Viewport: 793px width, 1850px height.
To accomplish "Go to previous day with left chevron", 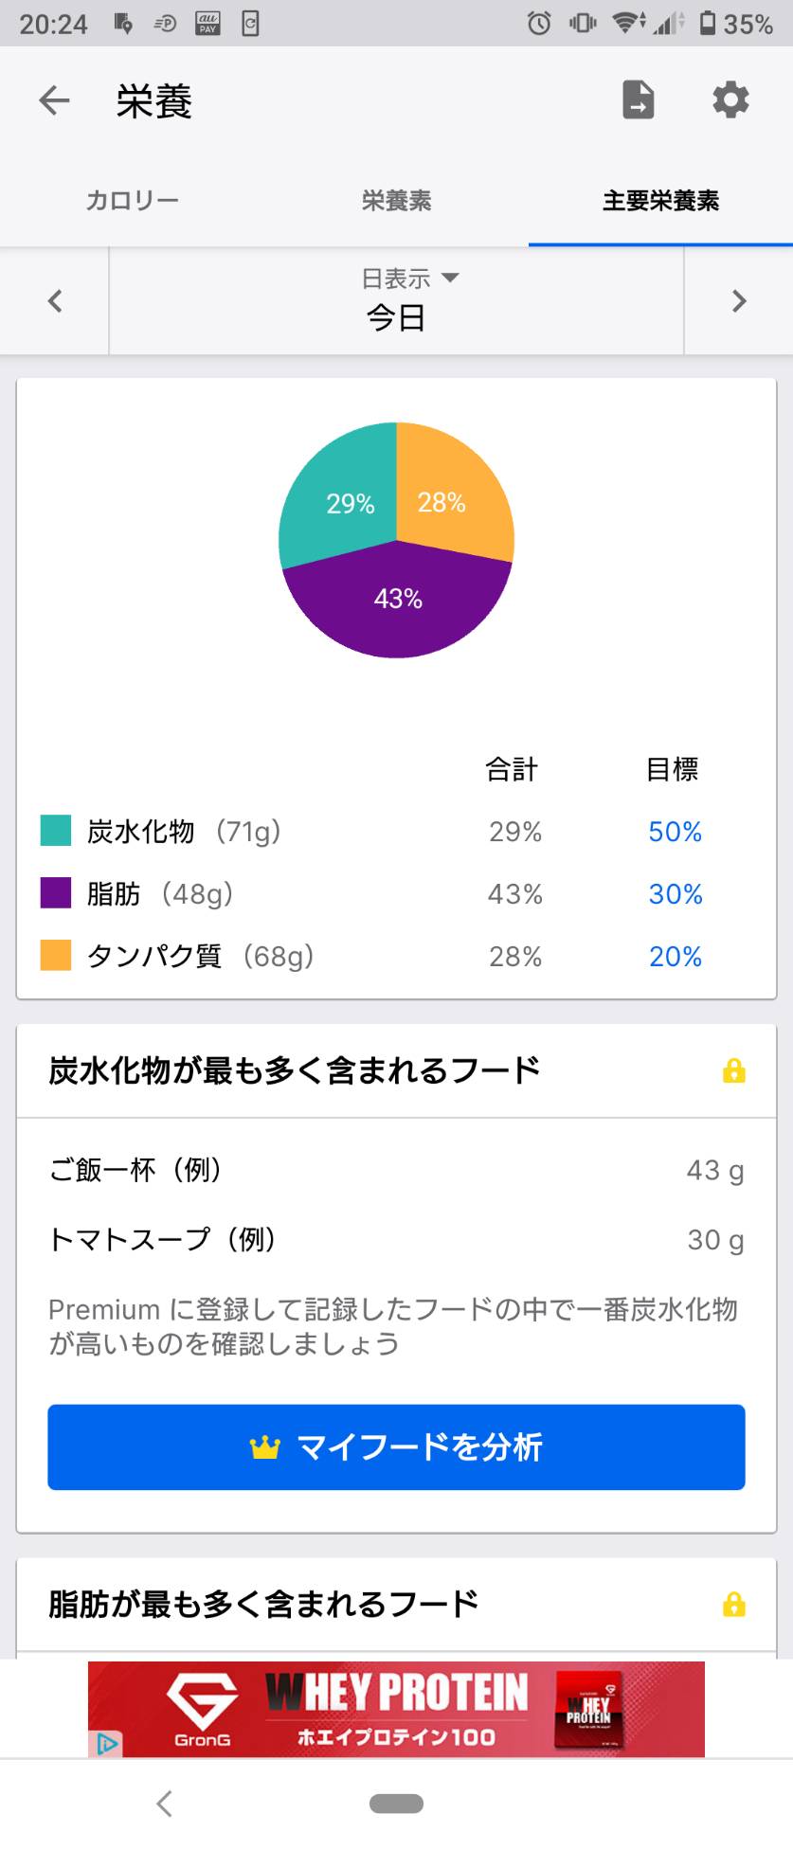I will tap(55, 301).
